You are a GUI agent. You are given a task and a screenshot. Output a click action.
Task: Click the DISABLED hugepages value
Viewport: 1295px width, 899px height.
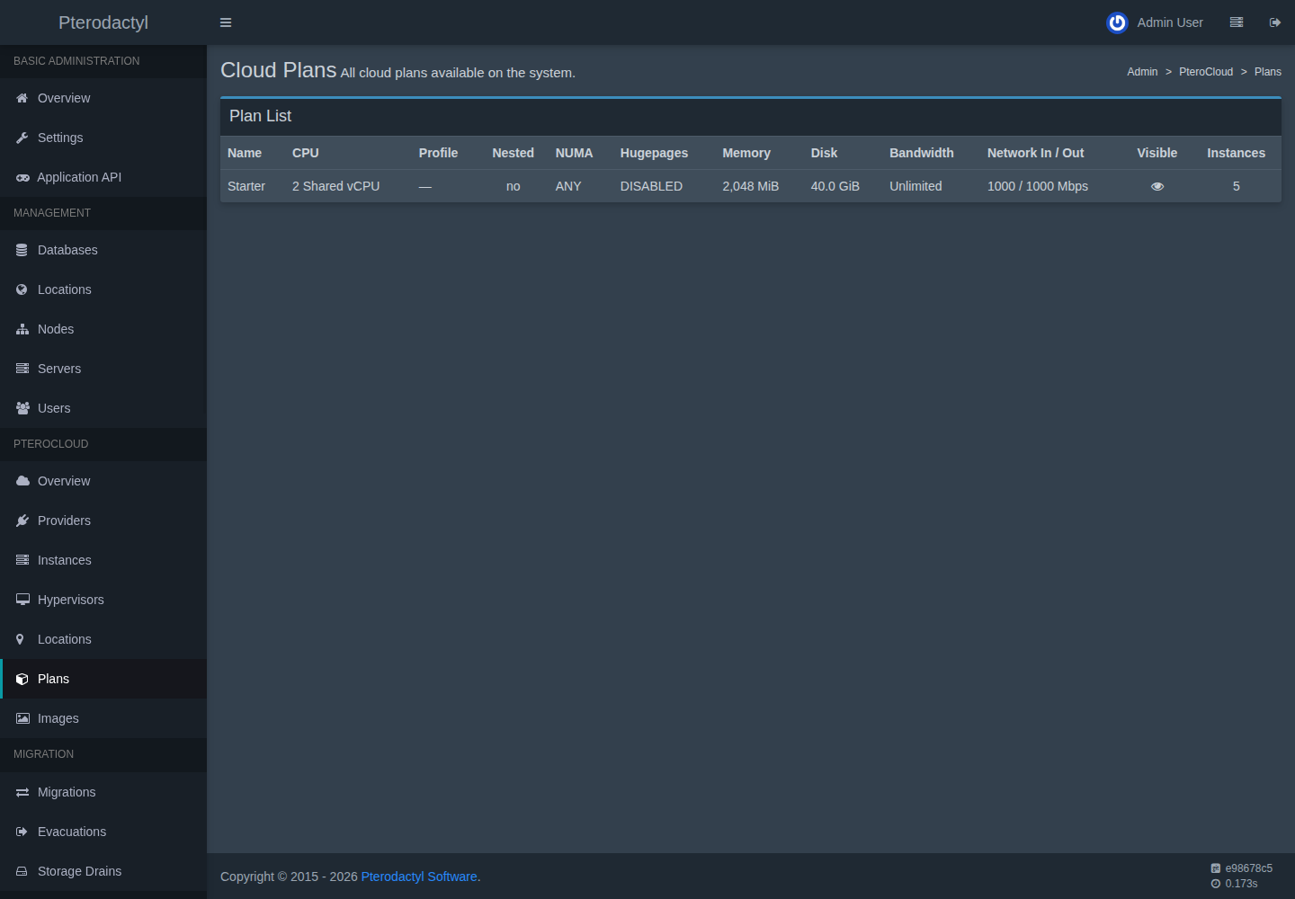pyautogui.click(x=651, y=186)
